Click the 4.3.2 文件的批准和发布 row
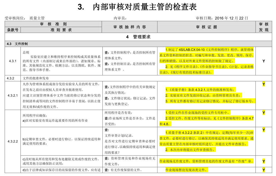This screenshot has width=276, height=176. pos(138,78)
